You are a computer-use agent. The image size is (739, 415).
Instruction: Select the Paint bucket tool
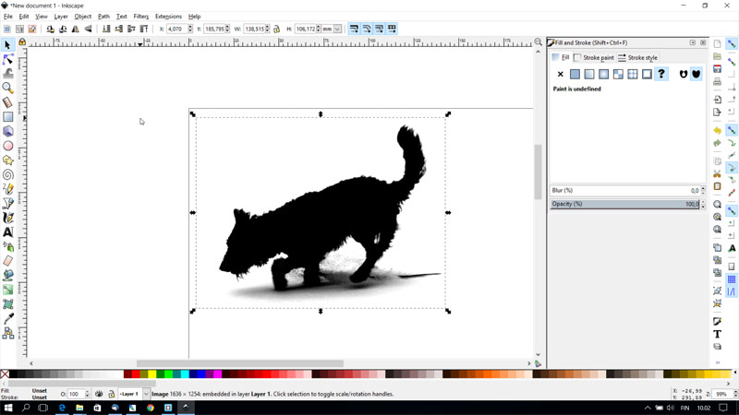(7, 275)
